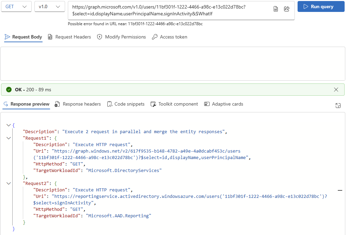Collapse the Request1 JSON node
The width and height of the screenshot is (347, 235).
pos(9,138)
